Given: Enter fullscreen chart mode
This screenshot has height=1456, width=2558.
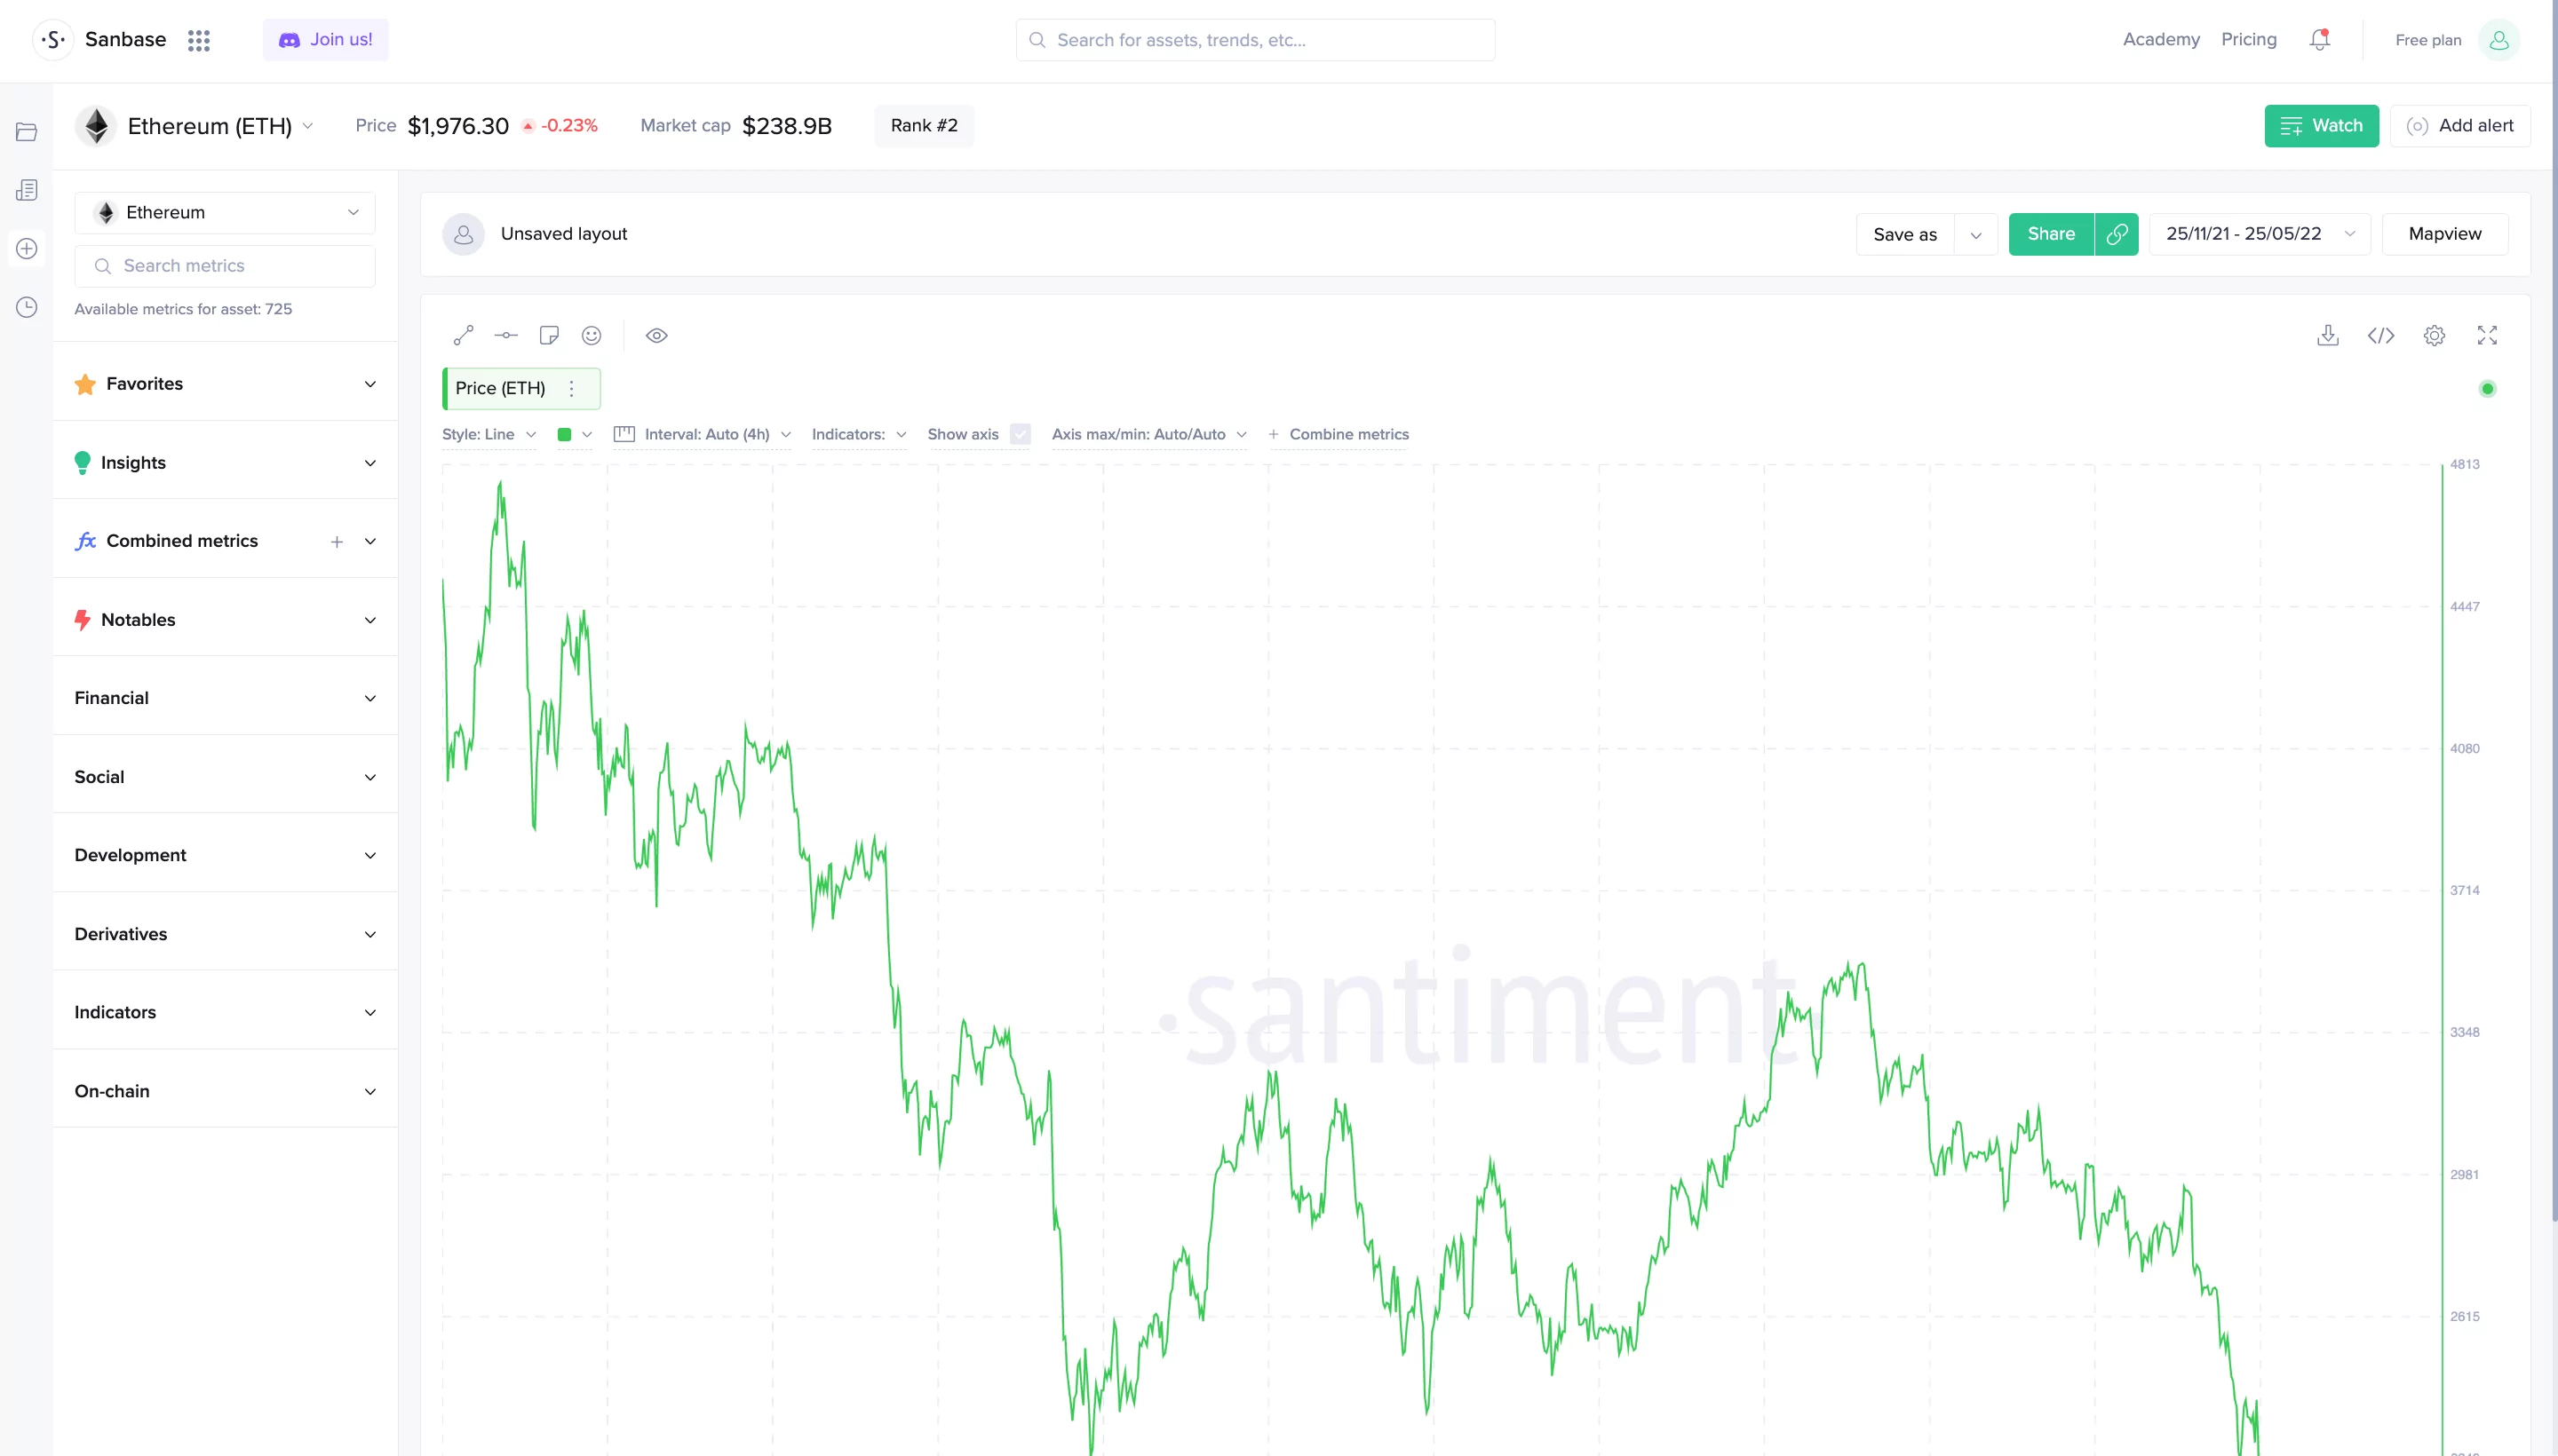Looking at the screenshot, I should pos(2487,335).
